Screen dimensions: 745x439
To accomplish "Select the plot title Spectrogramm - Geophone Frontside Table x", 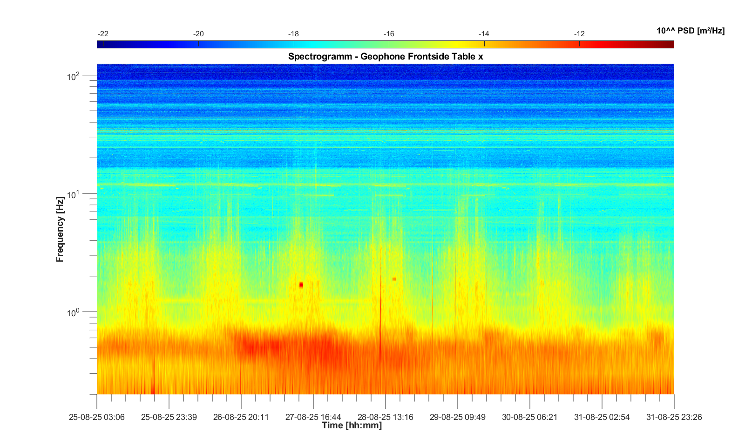I will tap(386, 56).
